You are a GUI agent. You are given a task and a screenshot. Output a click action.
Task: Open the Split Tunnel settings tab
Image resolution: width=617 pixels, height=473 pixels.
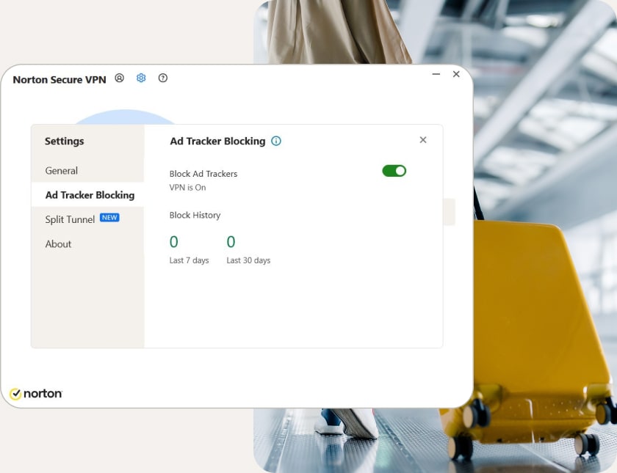click(x=87, y=219)
